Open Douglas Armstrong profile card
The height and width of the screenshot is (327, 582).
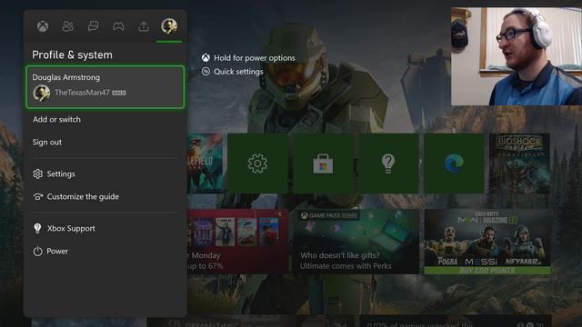click(x=105, y=87)
